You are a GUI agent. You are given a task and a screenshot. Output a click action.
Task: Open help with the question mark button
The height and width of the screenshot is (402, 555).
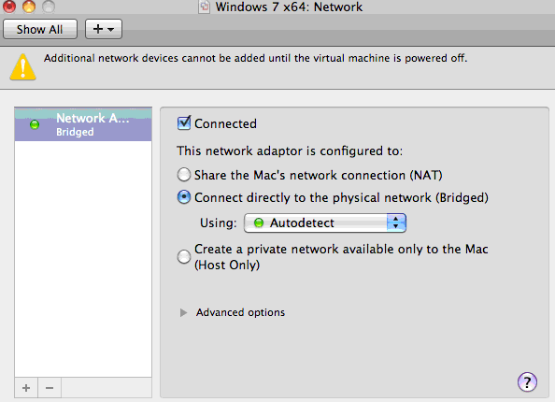527,381
